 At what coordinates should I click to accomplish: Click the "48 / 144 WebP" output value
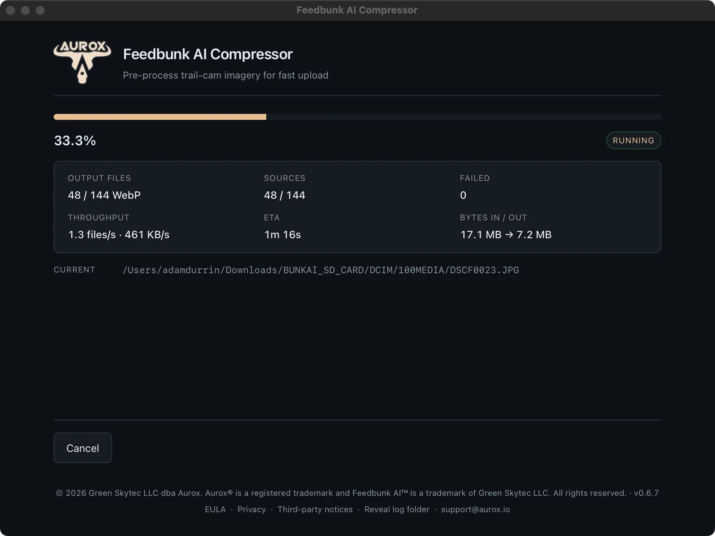[104, 195]
